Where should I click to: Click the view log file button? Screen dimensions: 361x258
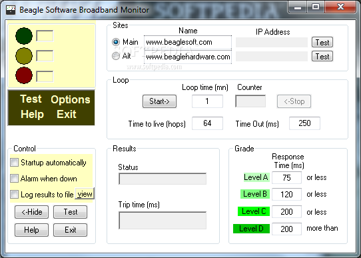pos(85,194)
